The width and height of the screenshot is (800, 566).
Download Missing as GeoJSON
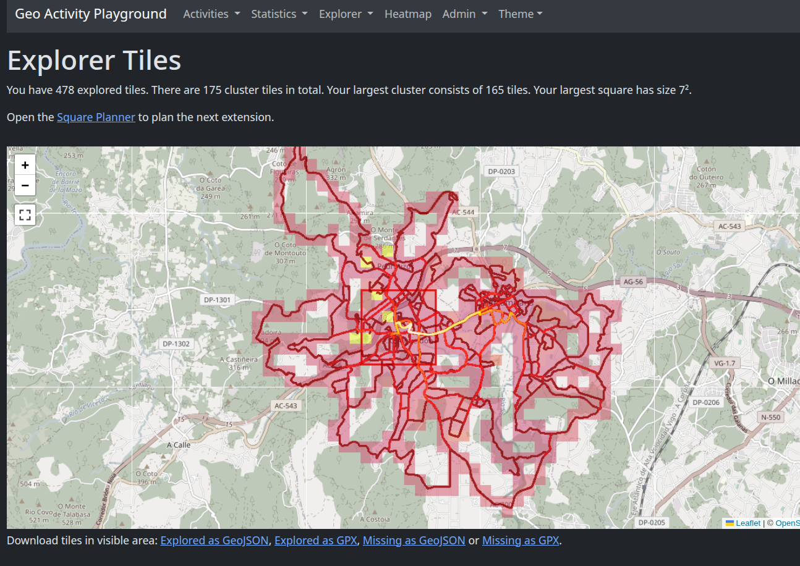[x=414, y=541]
